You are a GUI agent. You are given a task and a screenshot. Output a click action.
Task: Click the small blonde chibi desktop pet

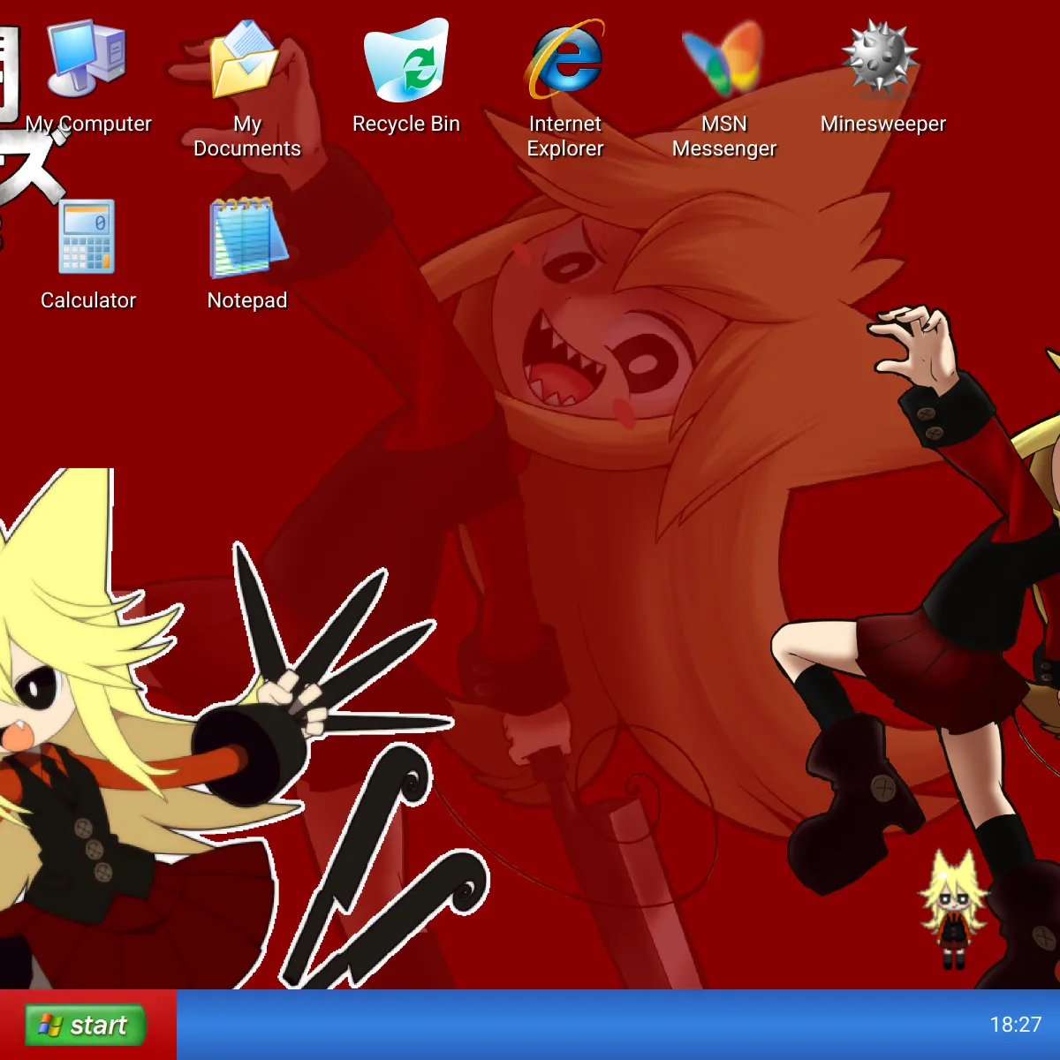coord(952,910)
